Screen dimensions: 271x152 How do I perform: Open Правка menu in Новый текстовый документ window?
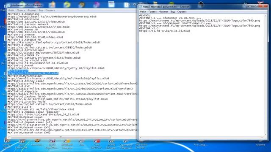point(152,12)
